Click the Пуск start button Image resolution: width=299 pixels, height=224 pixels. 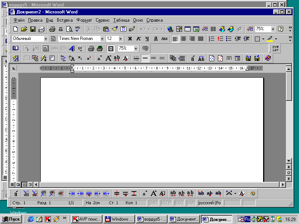point(11,219)
